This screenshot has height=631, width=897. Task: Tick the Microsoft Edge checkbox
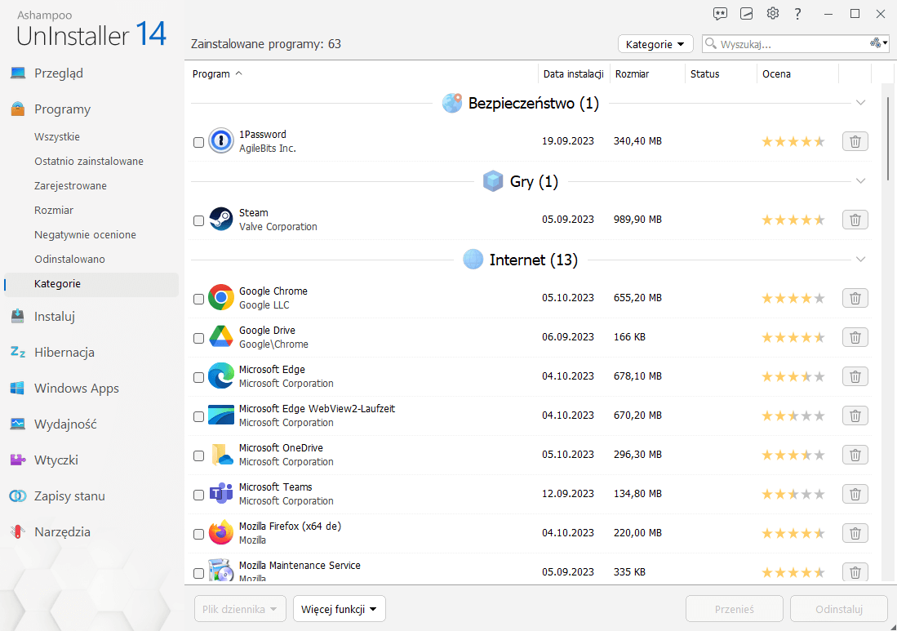pos(198,378)
